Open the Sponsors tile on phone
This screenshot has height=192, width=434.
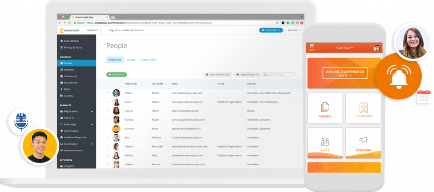(363, 109)
